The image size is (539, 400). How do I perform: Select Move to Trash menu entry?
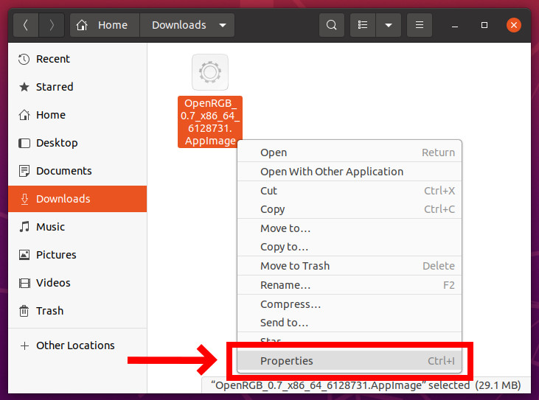pos(350,266)
